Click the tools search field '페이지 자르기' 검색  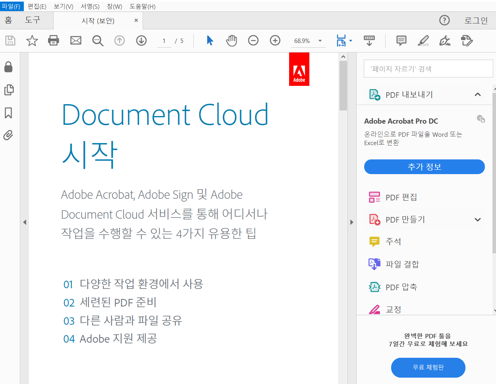pos(428,69)
